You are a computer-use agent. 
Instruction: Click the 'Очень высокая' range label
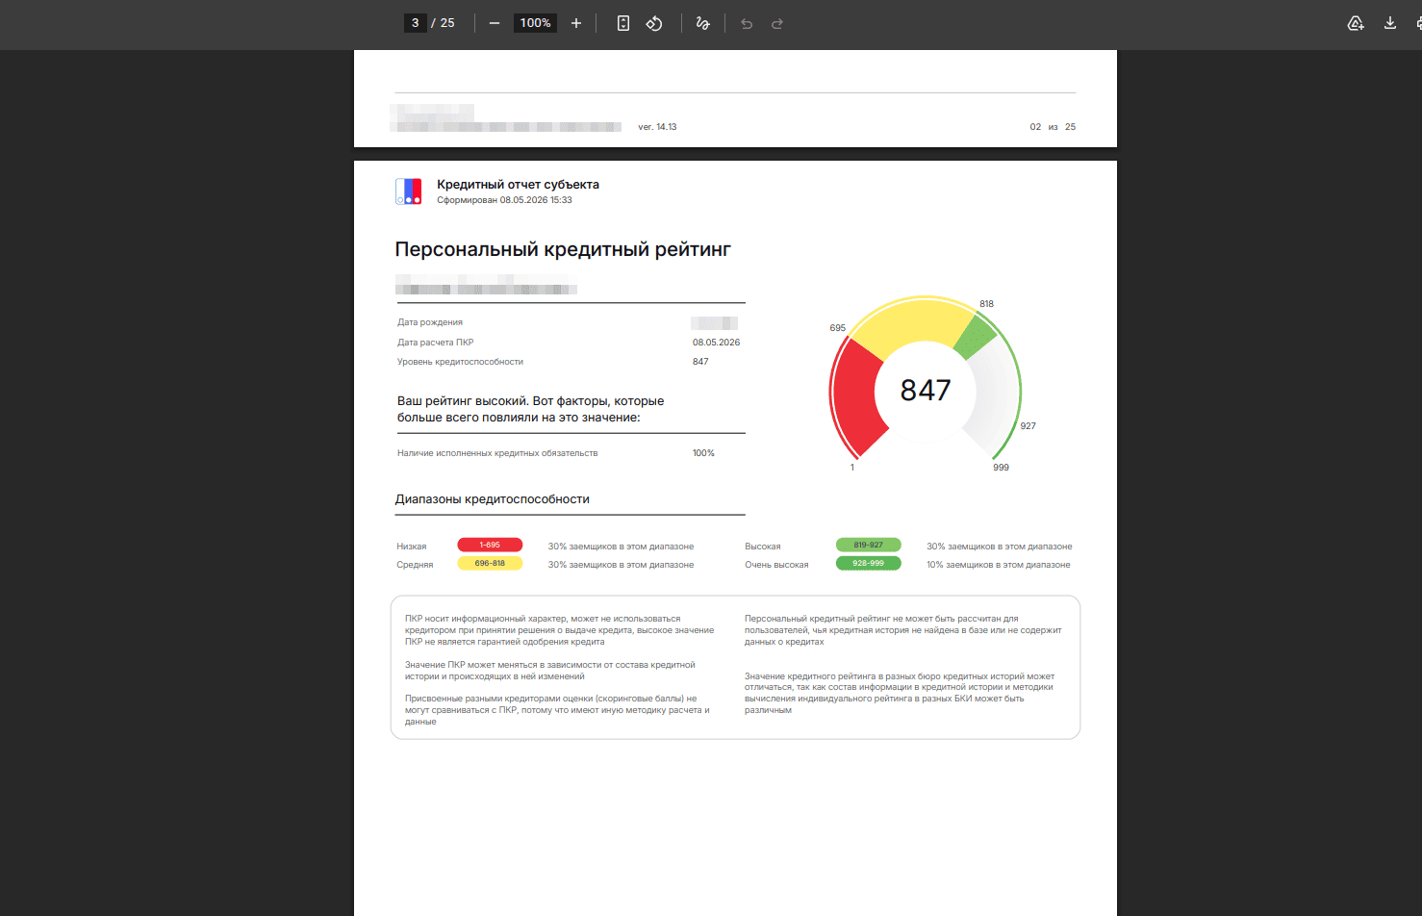click(x=776, y=565)
